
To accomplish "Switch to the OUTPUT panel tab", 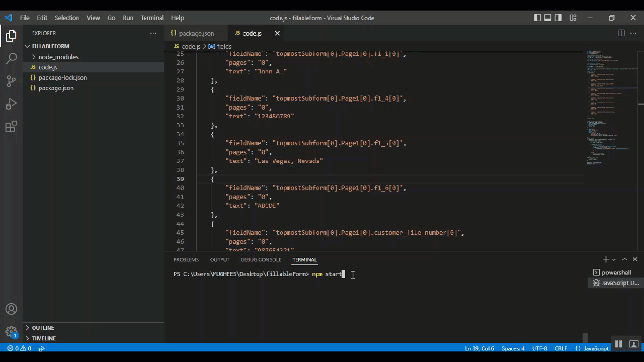I will point(220,259).
